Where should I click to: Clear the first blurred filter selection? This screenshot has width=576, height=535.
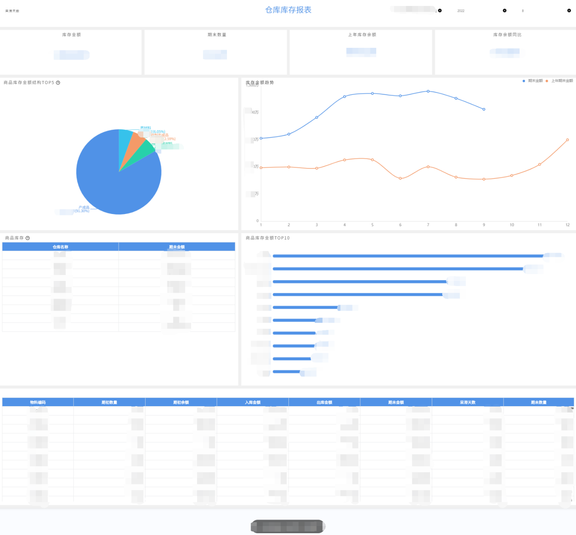tap(440, 10)
